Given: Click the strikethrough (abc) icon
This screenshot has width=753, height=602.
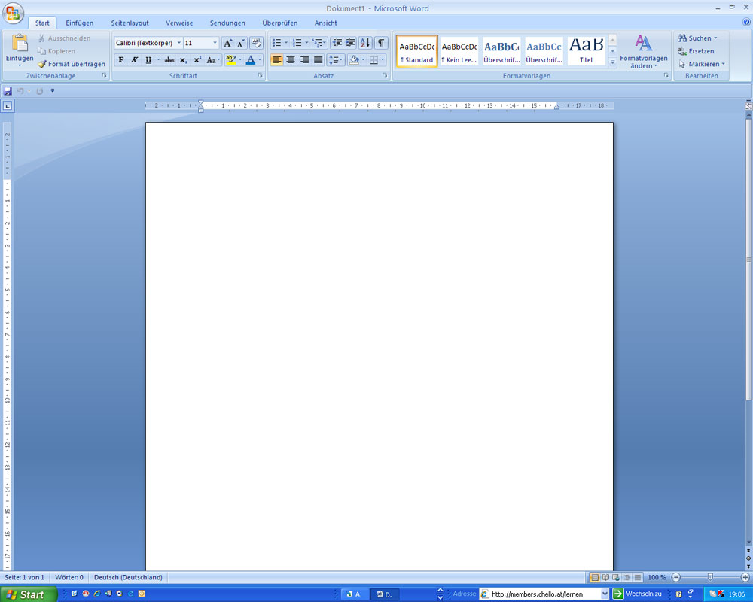Looking at the screenshot, I should [x=169, y=60].
